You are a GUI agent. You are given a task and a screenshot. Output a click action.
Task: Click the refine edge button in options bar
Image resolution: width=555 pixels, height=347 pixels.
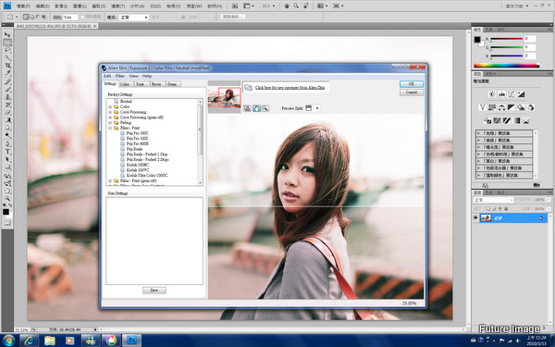point(233,17)
